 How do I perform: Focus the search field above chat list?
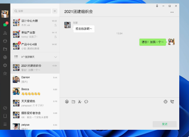(x=32, y=11)
